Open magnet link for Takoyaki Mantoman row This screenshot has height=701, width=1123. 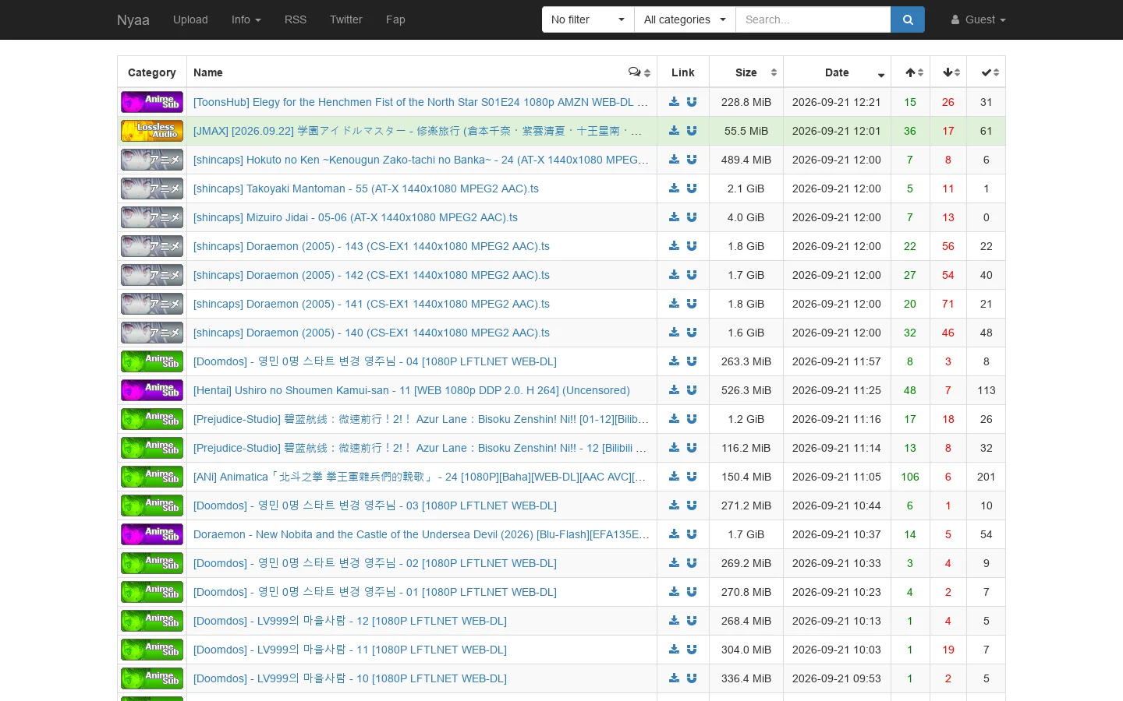pyautogui.click(x=692, y=188)
